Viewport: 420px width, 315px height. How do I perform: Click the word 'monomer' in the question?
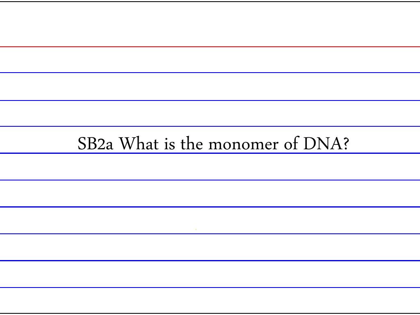243,145
